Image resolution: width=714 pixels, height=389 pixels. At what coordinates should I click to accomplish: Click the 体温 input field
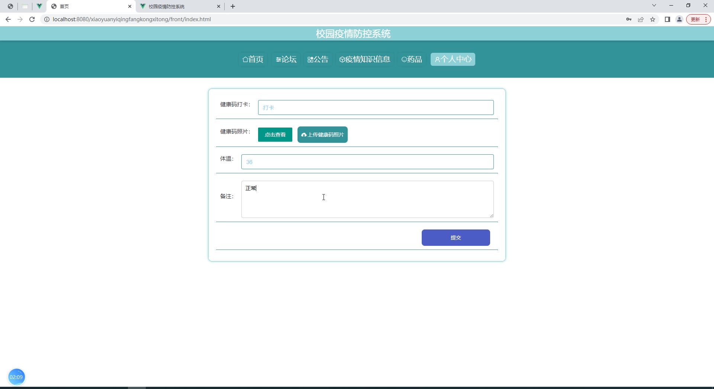(x=367, y=162)
